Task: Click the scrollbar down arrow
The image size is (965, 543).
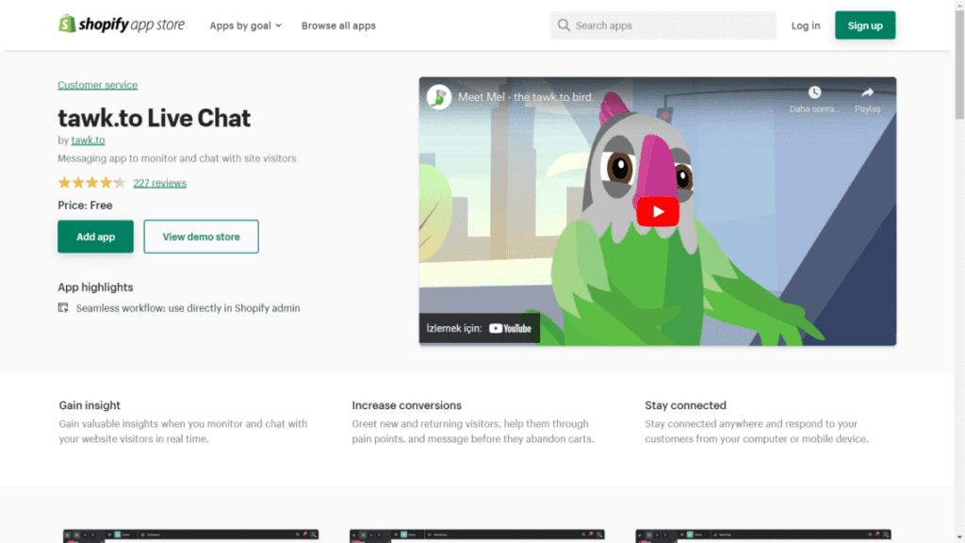Action: [959, 538]
